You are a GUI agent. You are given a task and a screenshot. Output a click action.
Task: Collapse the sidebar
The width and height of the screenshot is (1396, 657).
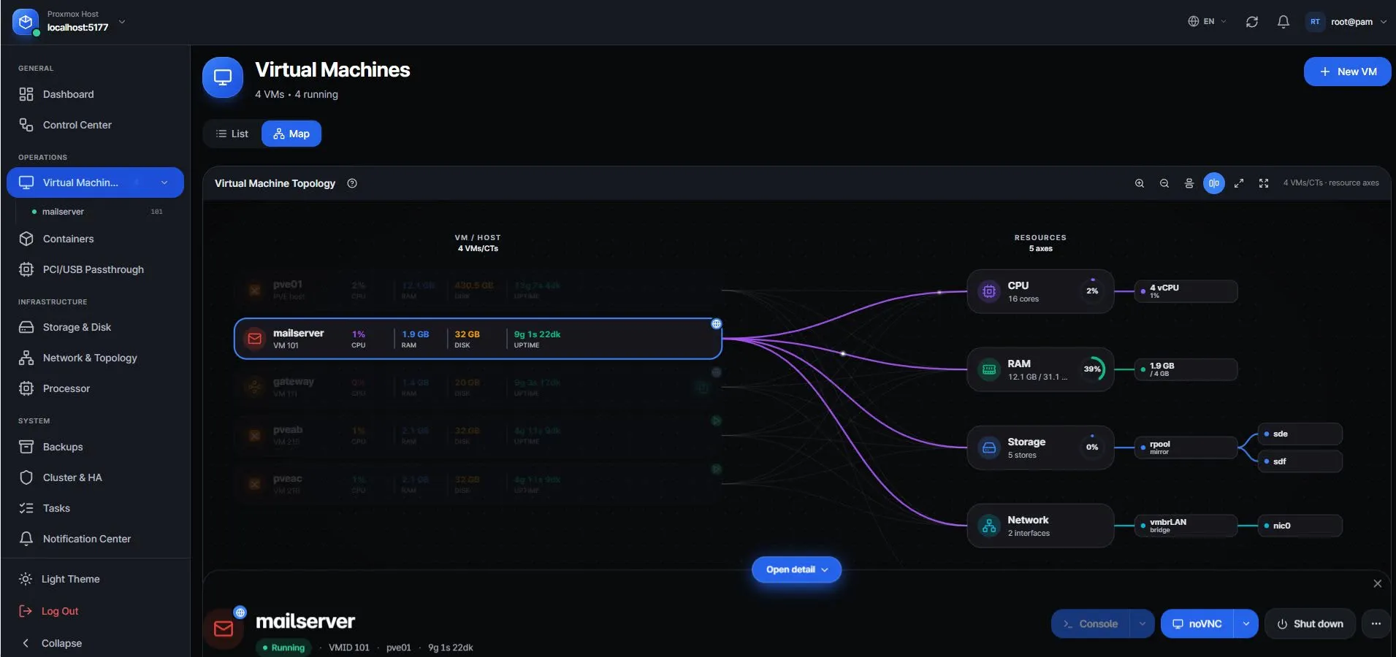coord(95,643)
